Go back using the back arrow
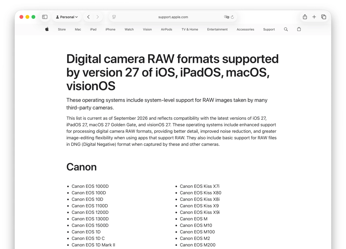This screenshot has width=346, height=249. coord(88,17)
